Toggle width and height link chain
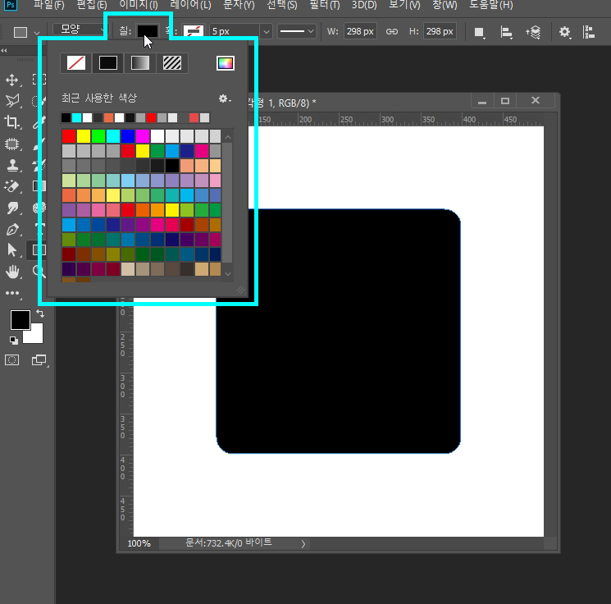The height and width of the screenshot is (604, 611). 392,31
